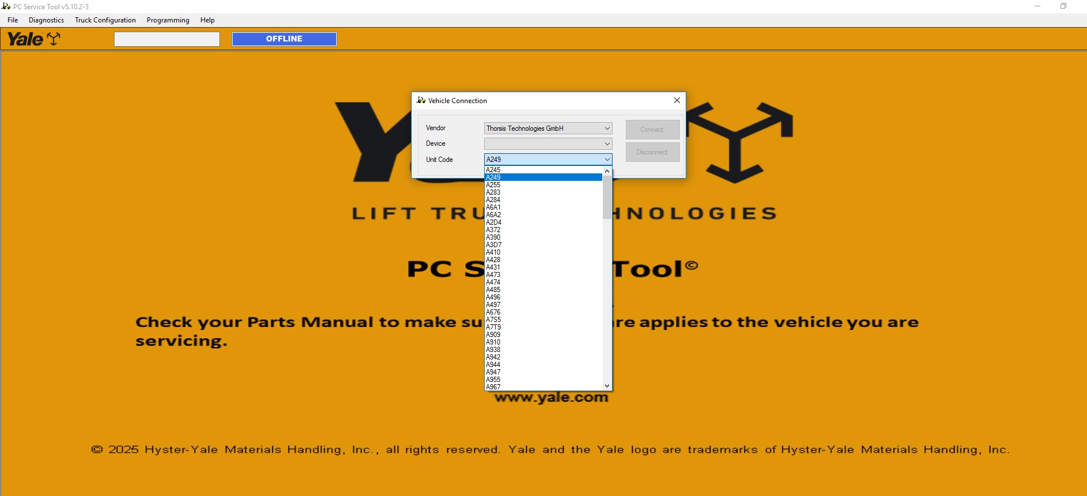Select unit code A6A2
Image resolution: width=1087 pixels, height=496 pixels.
543,215
